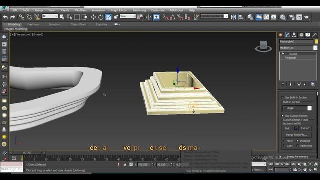This screenshot has height=180, width=320.
Task: Click the Rectangle001 object name field
Action: 296,42
